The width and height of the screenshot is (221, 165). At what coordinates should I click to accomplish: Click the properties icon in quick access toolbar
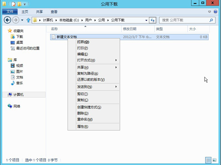click(14, 4)
